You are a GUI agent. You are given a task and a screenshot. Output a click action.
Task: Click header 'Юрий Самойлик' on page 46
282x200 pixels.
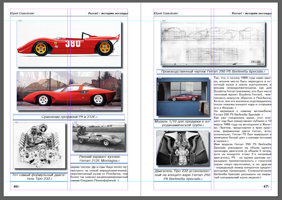[22, 14]
